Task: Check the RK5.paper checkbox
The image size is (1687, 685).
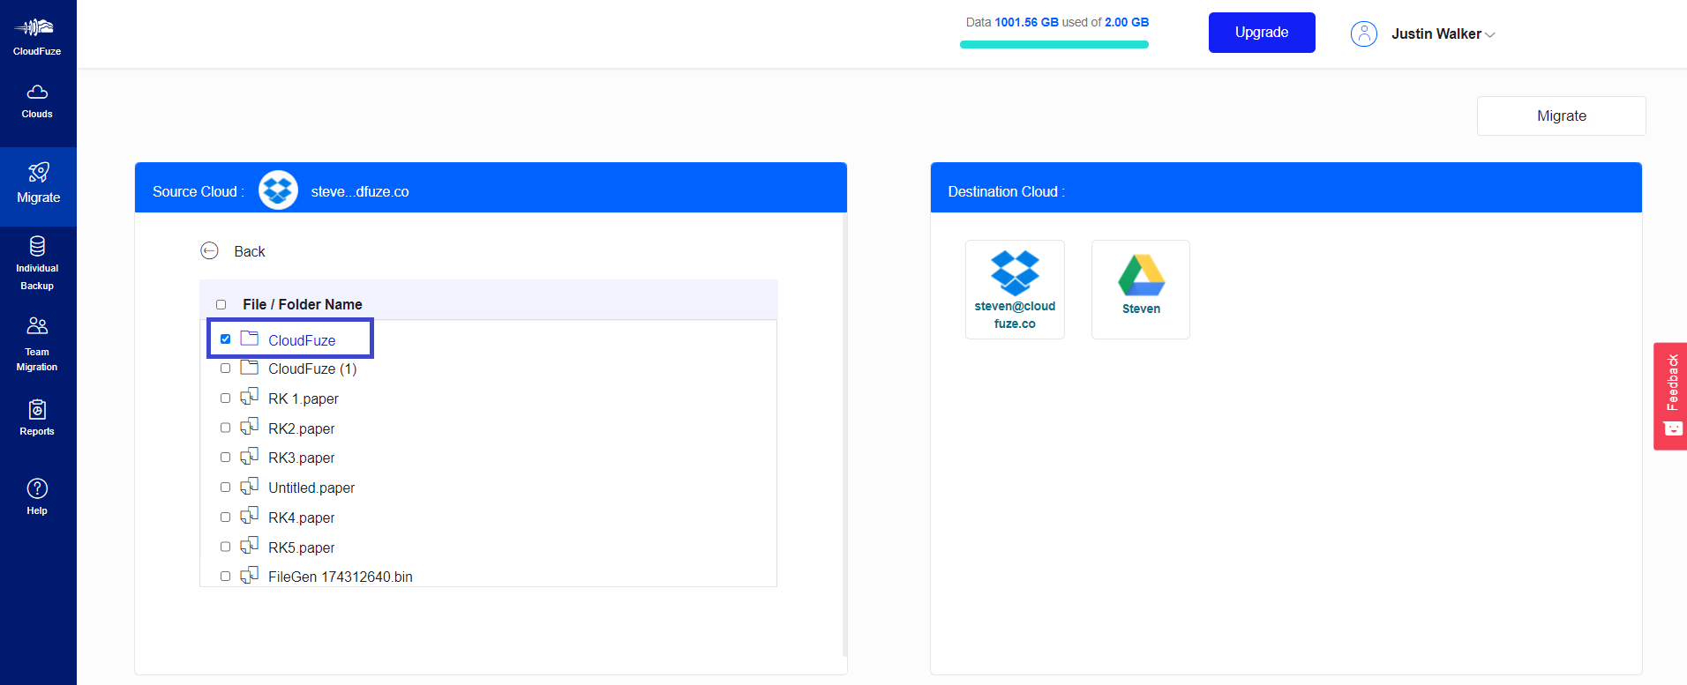Action: point(225,547)
